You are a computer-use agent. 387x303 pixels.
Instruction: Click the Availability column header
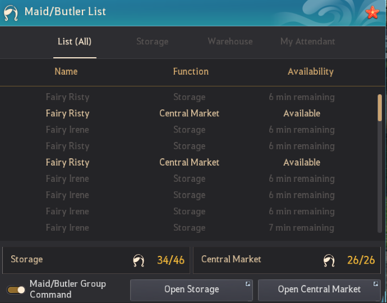[x=311, y=72]
